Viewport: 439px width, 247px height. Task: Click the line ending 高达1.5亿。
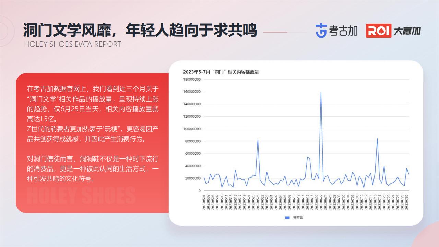coord(43,119)
